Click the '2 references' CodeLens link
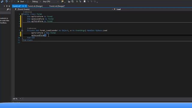The height and width of the screenshot is (108, 192). pyautogui.click(x=27, y=12)
